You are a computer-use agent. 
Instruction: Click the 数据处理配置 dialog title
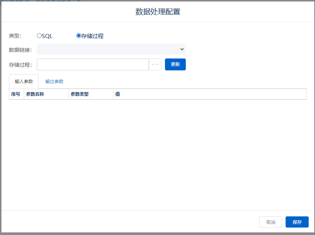click(x=157, y=12)
